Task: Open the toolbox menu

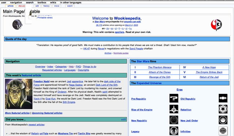Action: pos(42,3)
